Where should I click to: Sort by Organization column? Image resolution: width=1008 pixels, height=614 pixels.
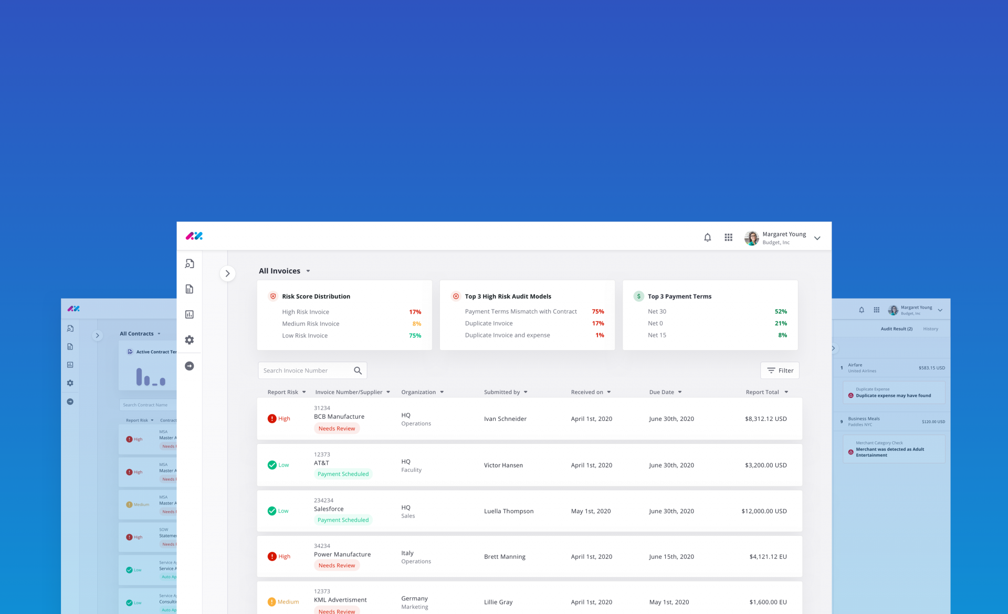click(423, 392)
